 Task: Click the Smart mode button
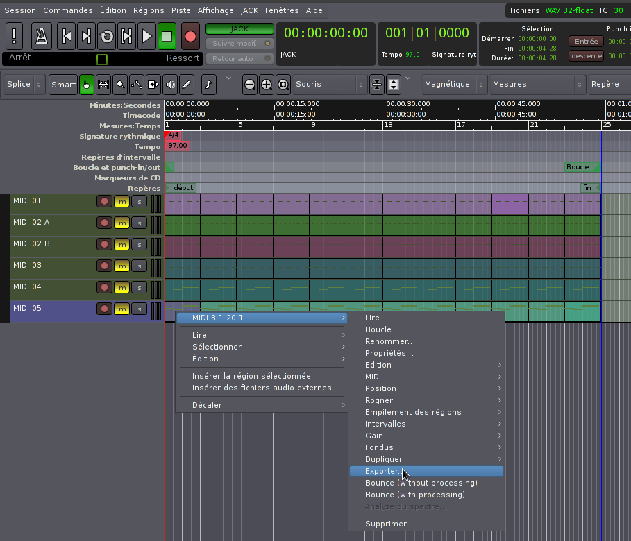(63, 85)
